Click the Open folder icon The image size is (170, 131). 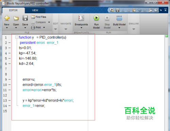[x=16, y=18]
